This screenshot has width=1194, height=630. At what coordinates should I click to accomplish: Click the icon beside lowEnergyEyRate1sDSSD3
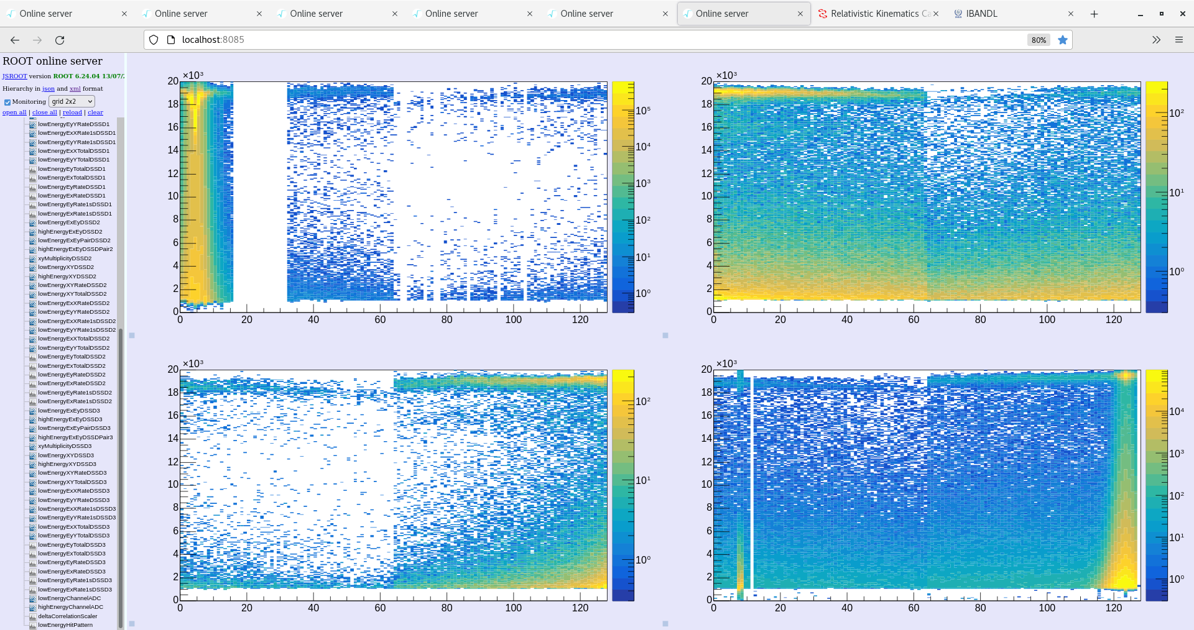coord(33,580)
